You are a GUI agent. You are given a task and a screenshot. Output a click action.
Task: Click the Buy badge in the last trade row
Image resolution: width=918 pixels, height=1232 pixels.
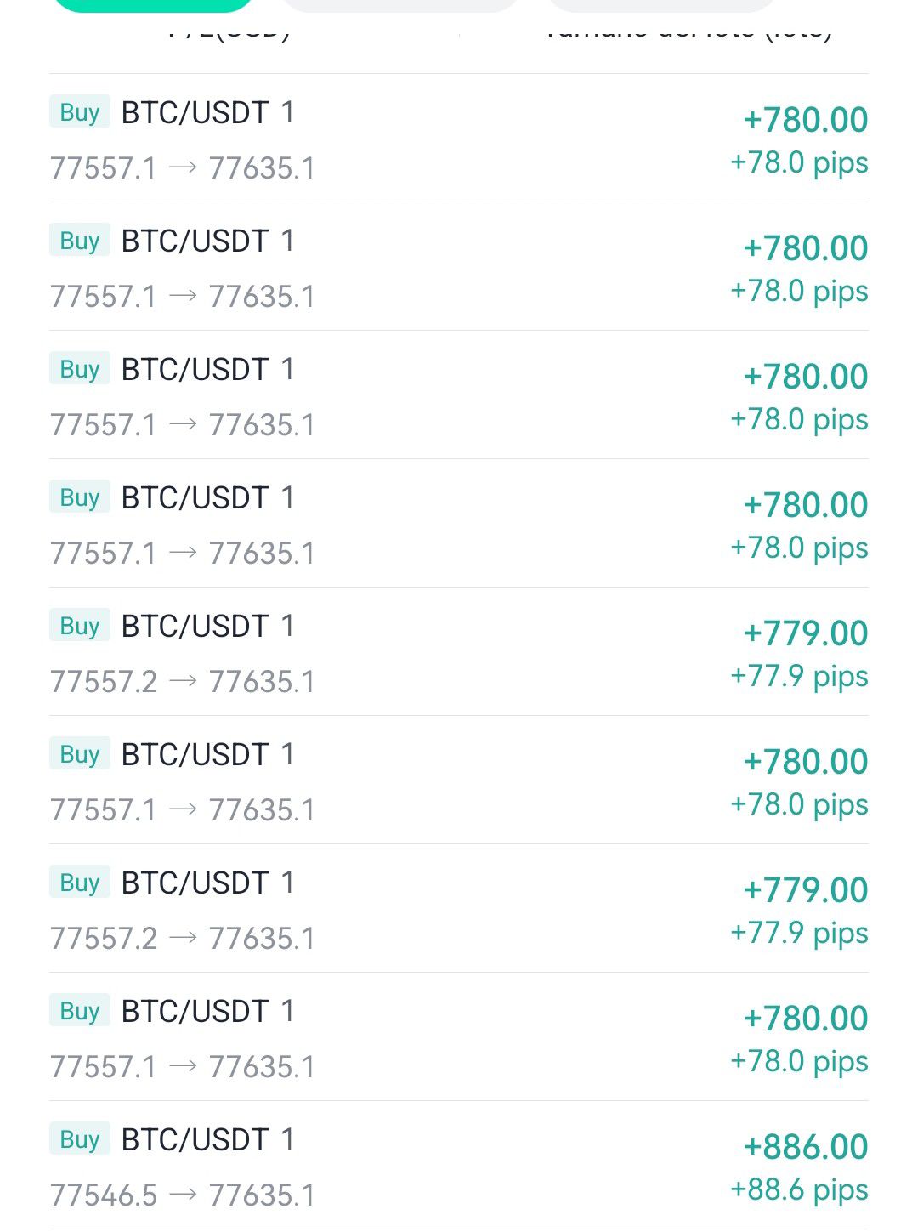(x=80, y=1139)
